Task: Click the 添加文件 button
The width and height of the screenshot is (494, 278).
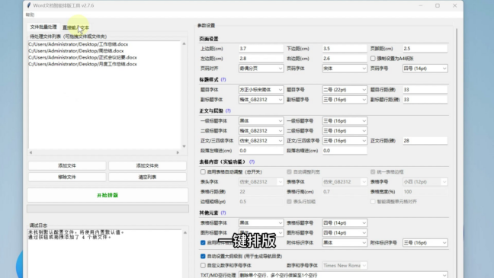Action: [67, 165]
